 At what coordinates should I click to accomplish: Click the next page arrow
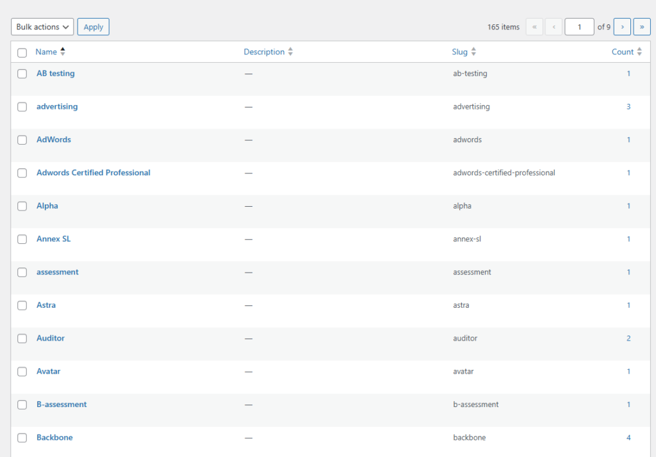[x=622, y=26]
